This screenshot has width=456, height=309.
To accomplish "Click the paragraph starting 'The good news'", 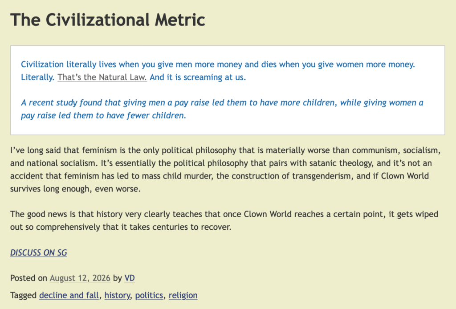I will pyautogui.click(x=224, y=221).
